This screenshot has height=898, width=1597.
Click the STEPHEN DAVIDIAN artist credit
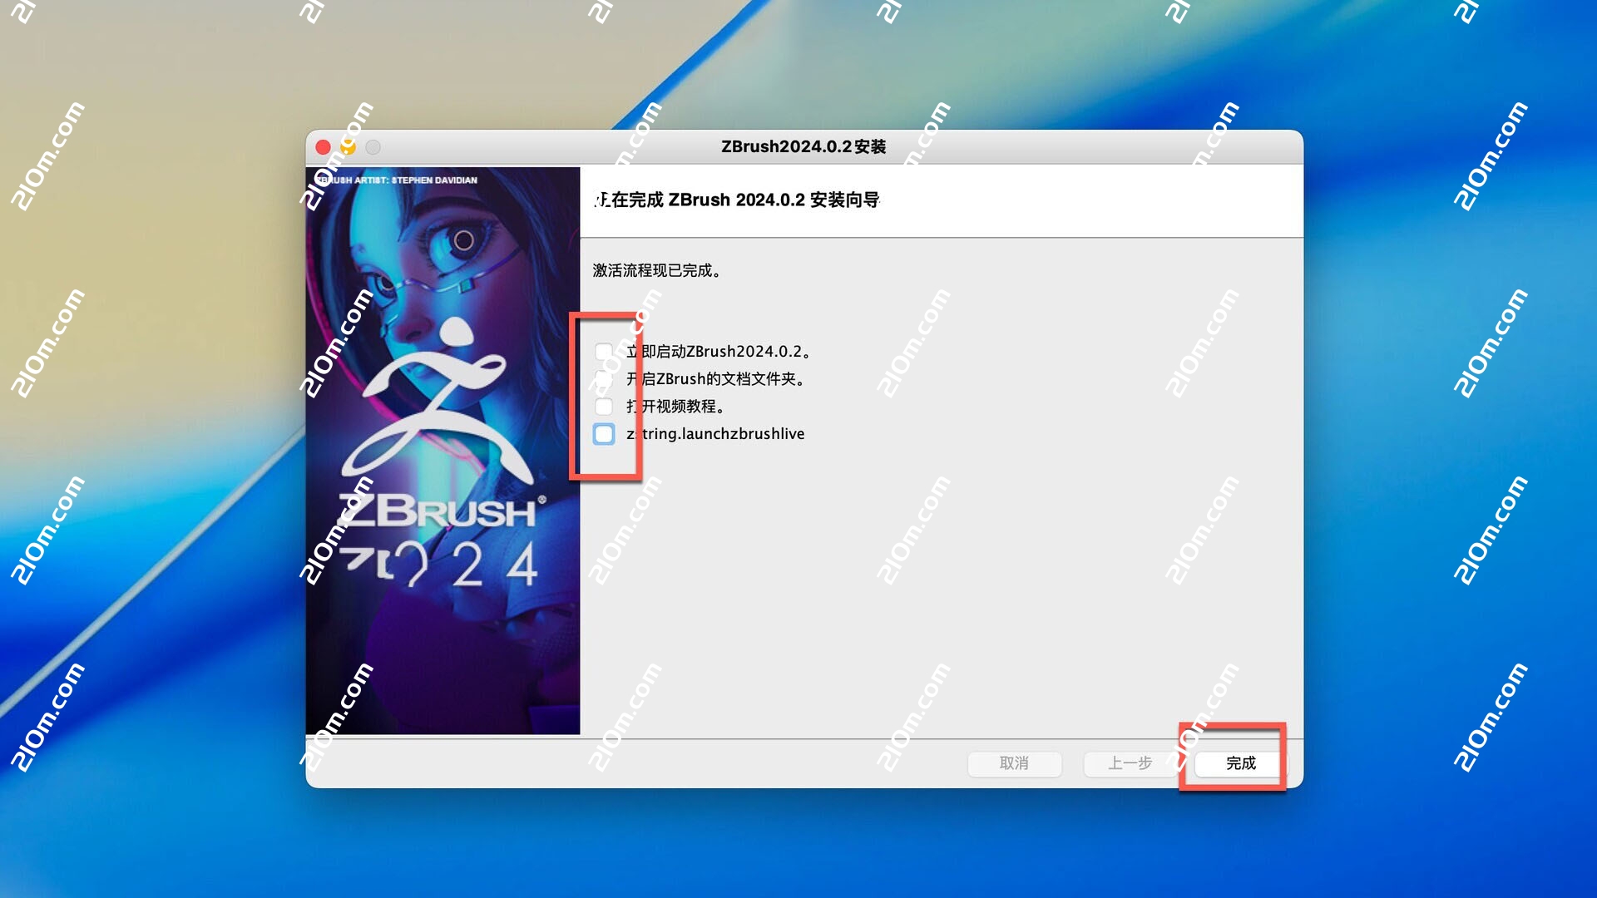coord(395,180)
